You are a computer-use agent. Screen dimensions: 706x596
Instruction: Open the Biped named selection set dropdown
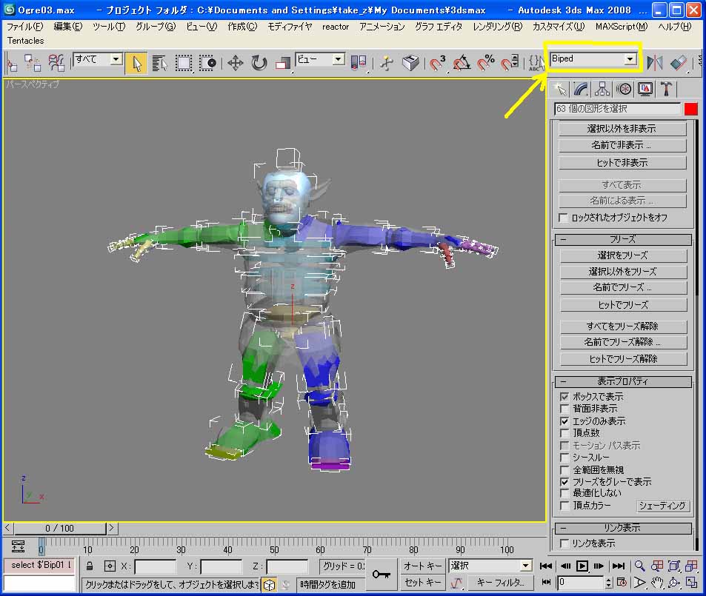click(x=630, y=58)
